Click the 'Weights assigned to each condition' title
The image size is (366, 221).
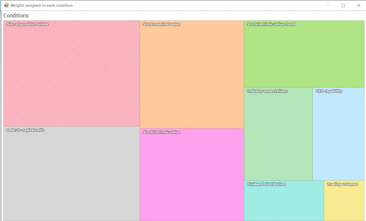(41, 5)
